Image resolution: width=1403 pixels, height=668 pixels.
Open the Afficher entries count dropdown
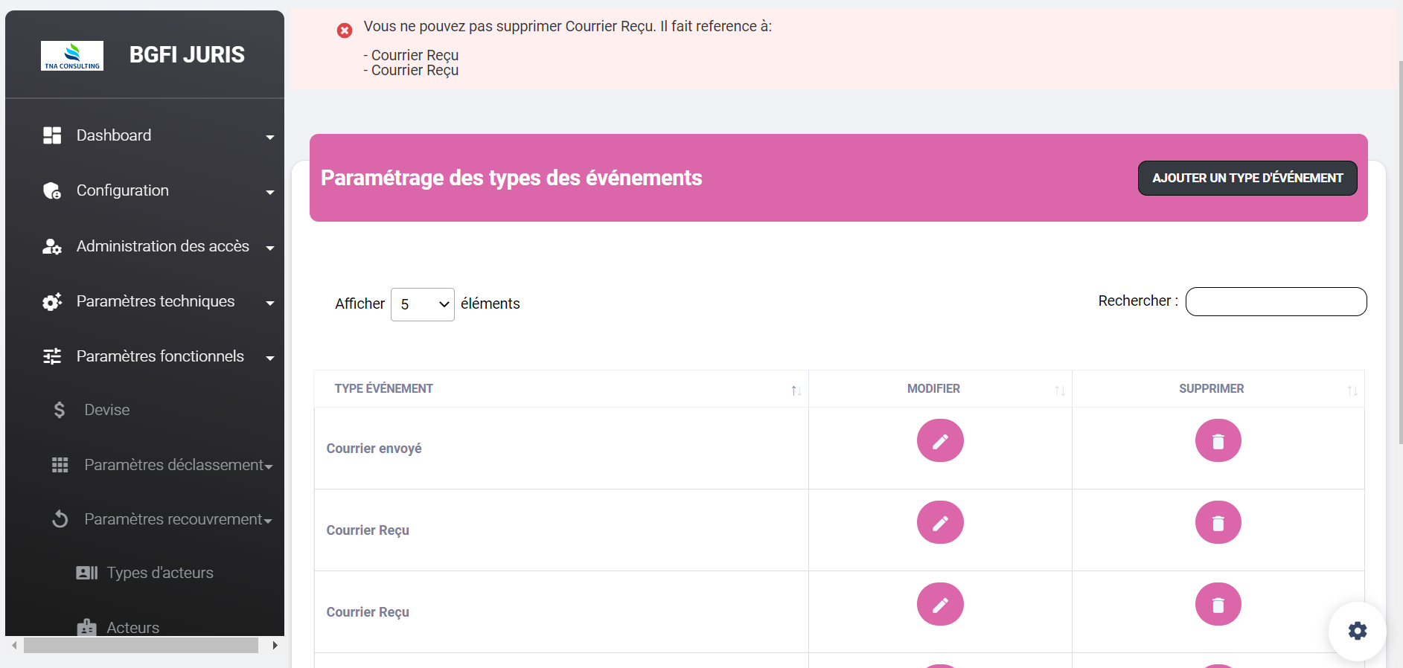coord(422,304)
